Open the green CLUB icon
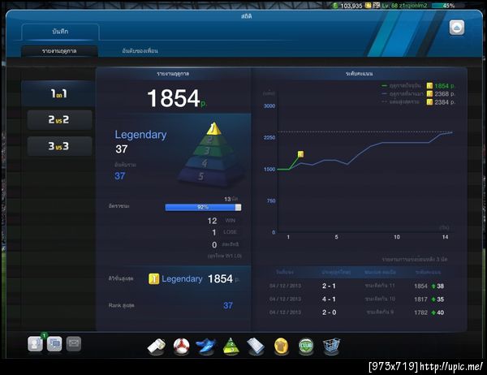This screenshot has height=375, width=487. 306,346
